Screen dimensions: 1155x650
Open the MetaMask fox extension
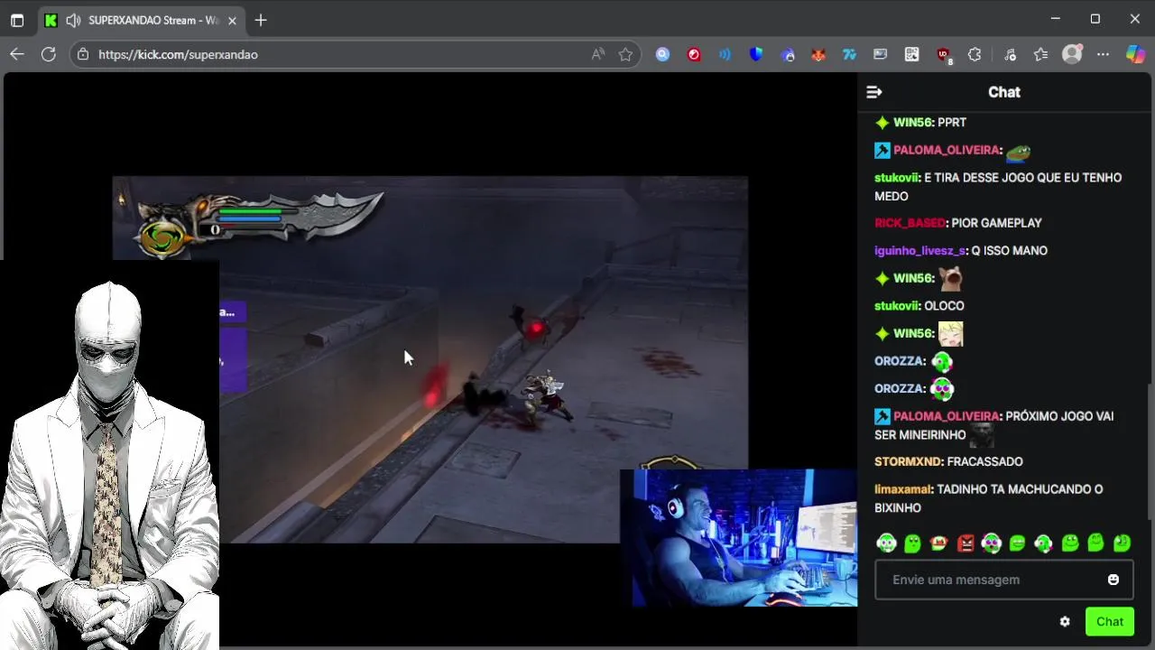pos(818,54)
